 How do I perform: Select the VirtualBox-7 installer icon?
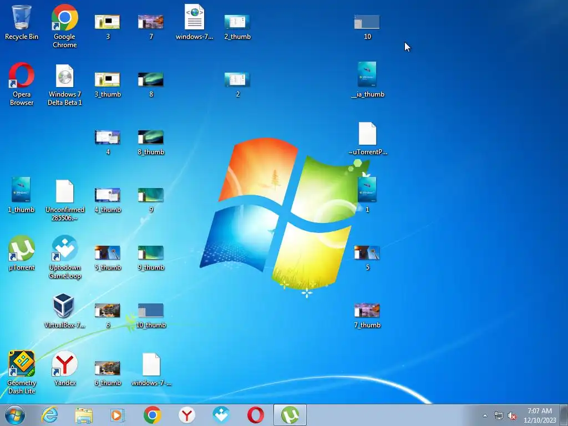[x=64, y=311]
